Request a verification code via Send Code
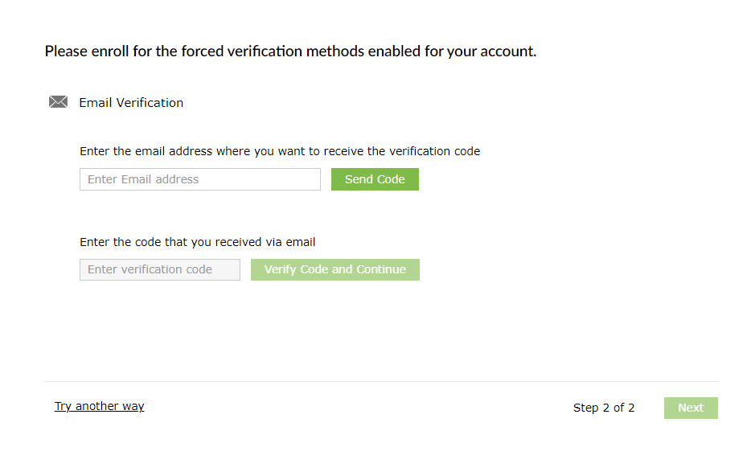The image size is (751, 476). (375, 179)
